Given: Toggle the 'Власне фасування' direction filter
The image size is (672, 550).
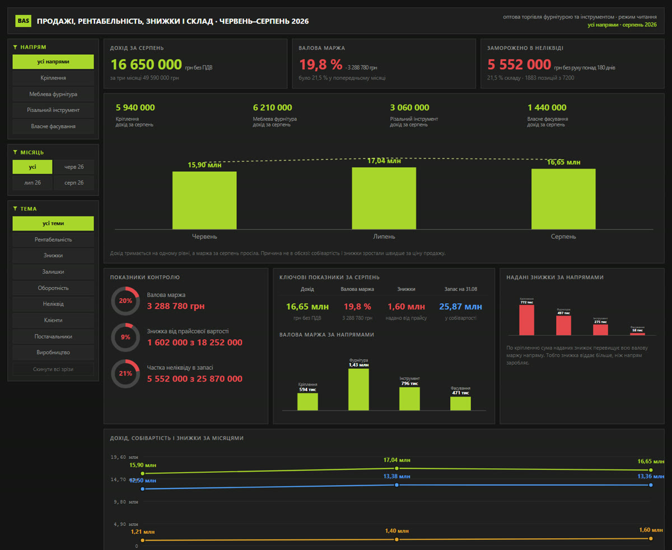Looking at the screenshot, I should coord(53,126).
